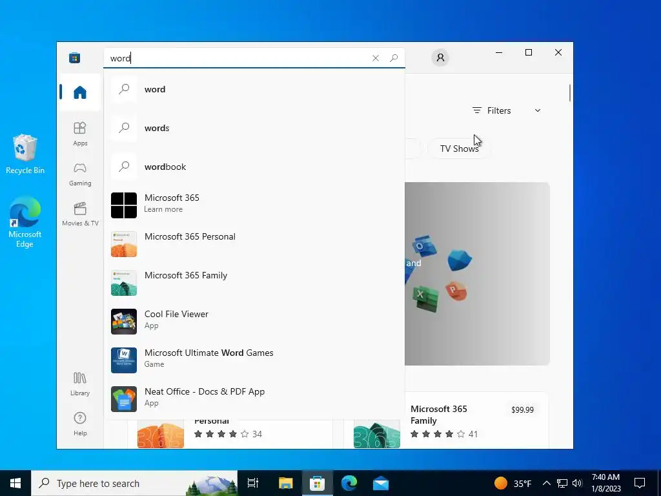Go to Home in the sidebar
Screen dimensions: 661x496
[79, 92]
